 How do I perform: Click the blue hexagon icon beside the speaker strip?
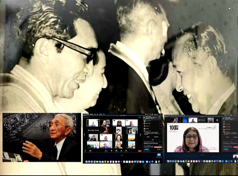click(217, 120)
